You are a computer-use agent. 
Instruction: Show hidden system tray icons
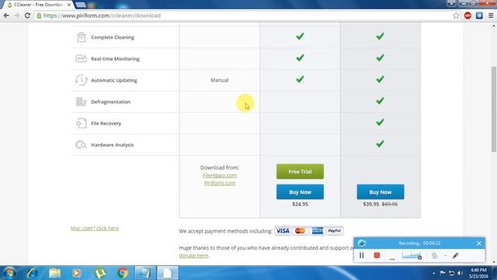click(433, 273)
